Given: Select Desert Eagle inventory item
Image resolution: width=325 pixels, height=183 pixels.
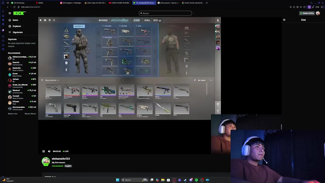Looking at the screenshot, I should coord(72,110).
